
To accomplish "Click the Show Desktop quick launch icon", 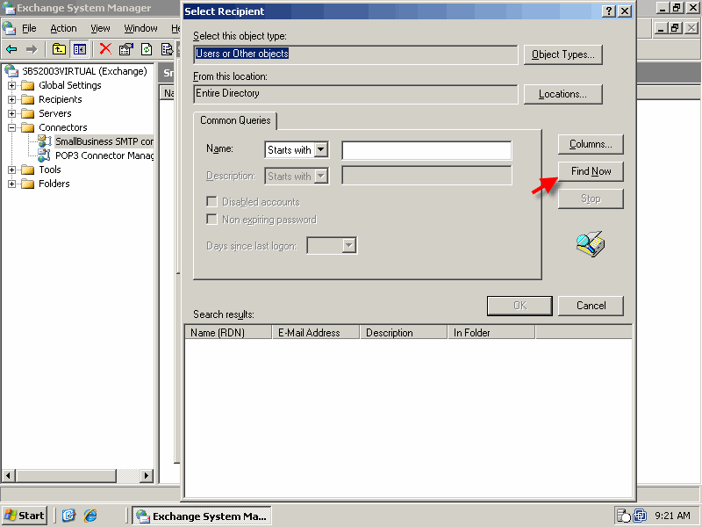I will click(x=68, y=516).
